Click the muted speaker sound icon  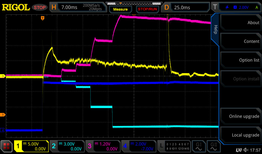[x=246, y=150]
